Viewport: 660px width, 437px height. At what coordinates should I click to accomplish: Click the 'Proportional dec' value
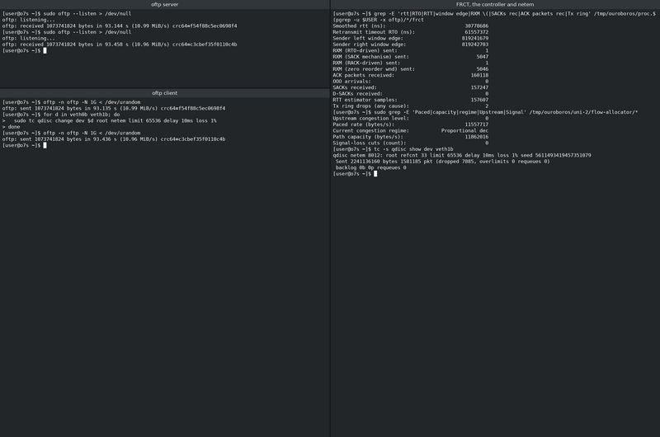pos(464,131)
